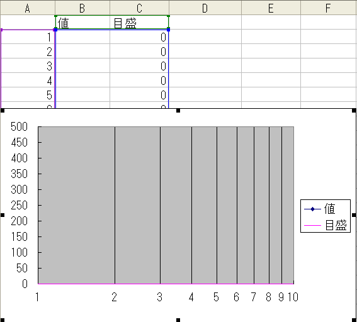Image resolution: width=357 pixels, height=322 pixels.
Task: Click the 値 legend line marker
Action: (312, 209)
